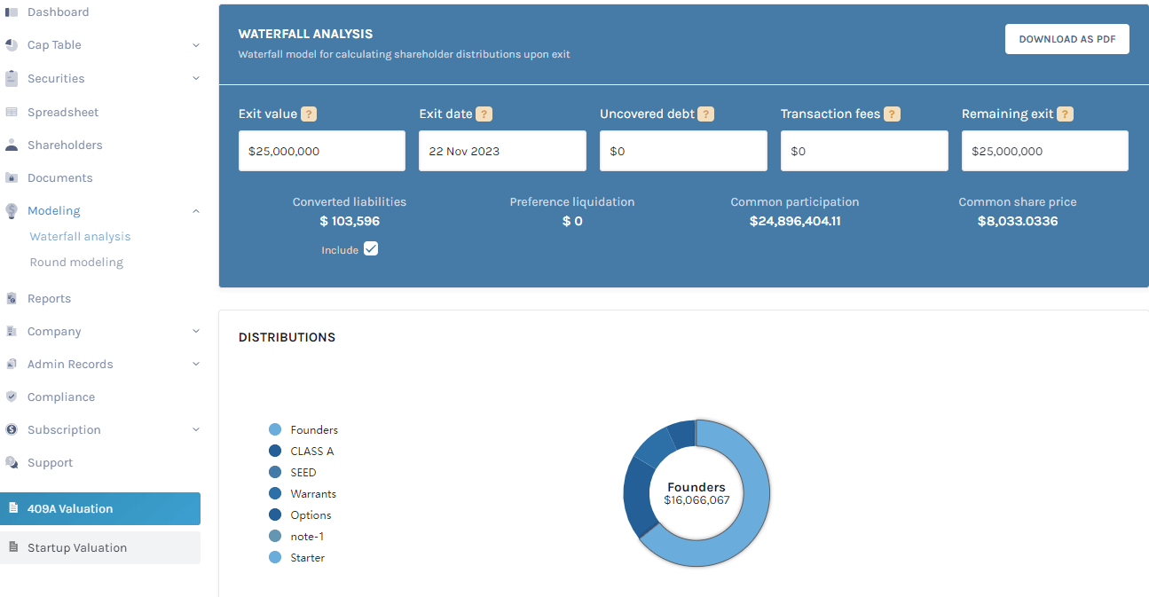Expand the Cap Table menu

[x=195, y=44]
